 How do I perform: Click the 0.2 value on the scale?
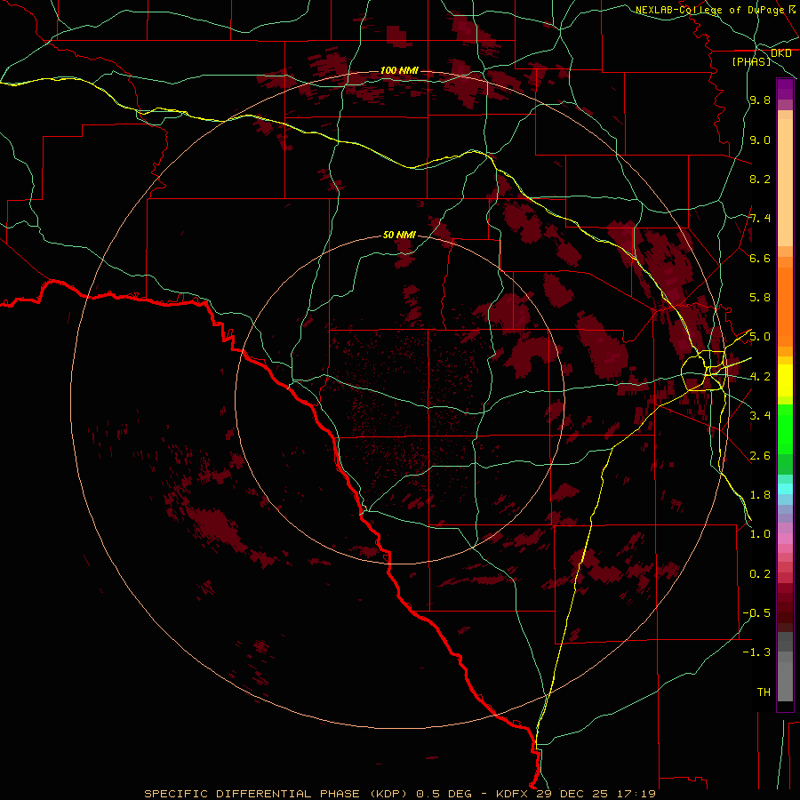760,574
